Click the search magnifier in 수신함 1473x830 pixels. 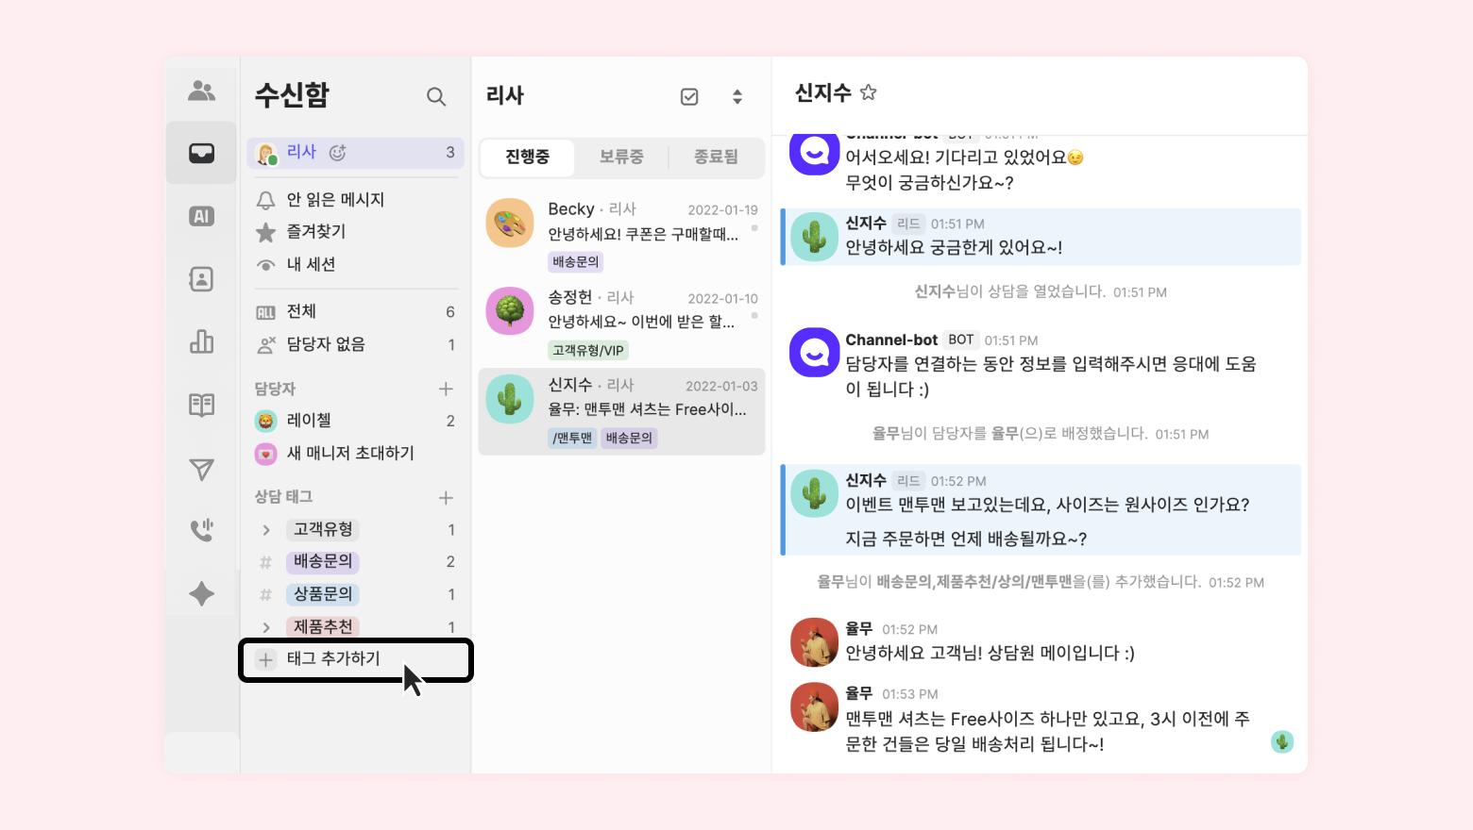coord(435,96)
